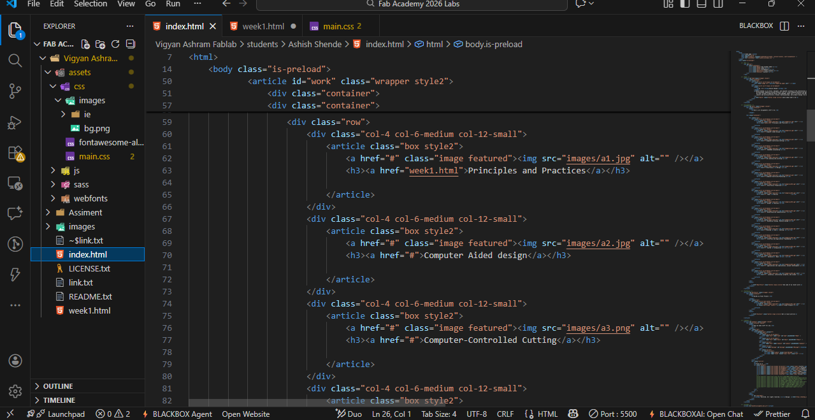Image resolution: width=815 pixels, height=420 pixels.
Task: Split the editor to the right
Action: pyautogui.click(x=784, y=26)
